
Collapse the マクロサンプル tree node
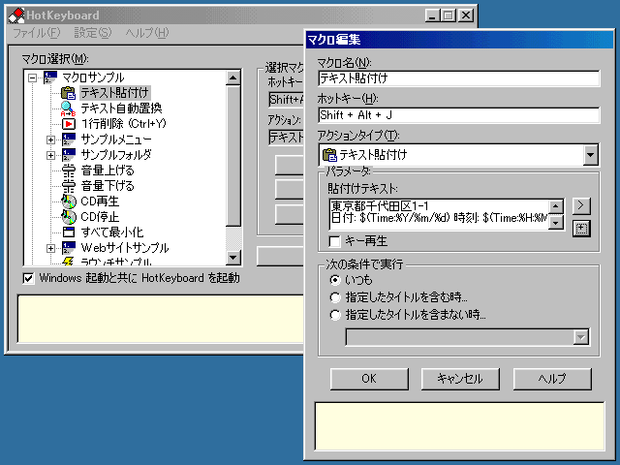[x=32, y=77]
